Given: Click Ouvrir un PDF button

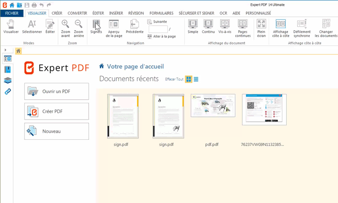Looking at the screenshot, I should click(x=56, y=92).
